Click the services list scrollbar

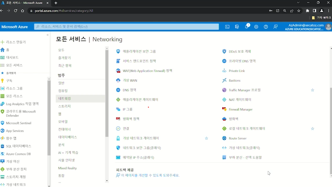coord(331,131)
